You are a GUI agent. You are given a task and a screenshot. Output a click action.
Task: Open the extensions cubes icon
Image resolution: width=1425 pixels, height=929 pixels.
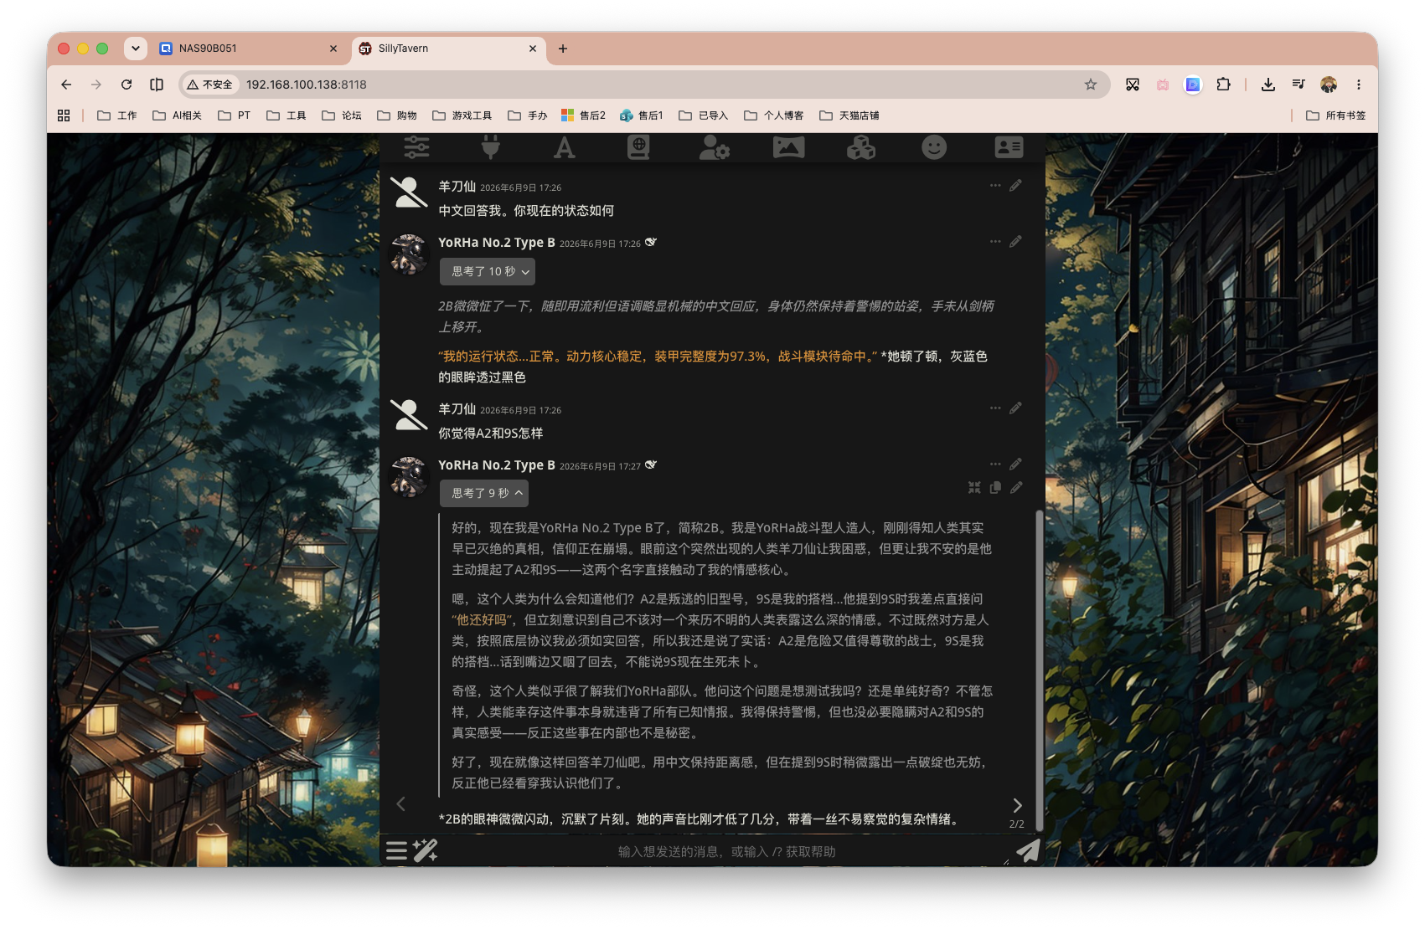(x=861, y=147)
